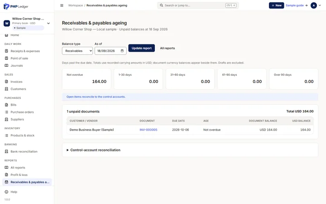
Task: Click the Home sidebar icon
Action: point(6,35)
